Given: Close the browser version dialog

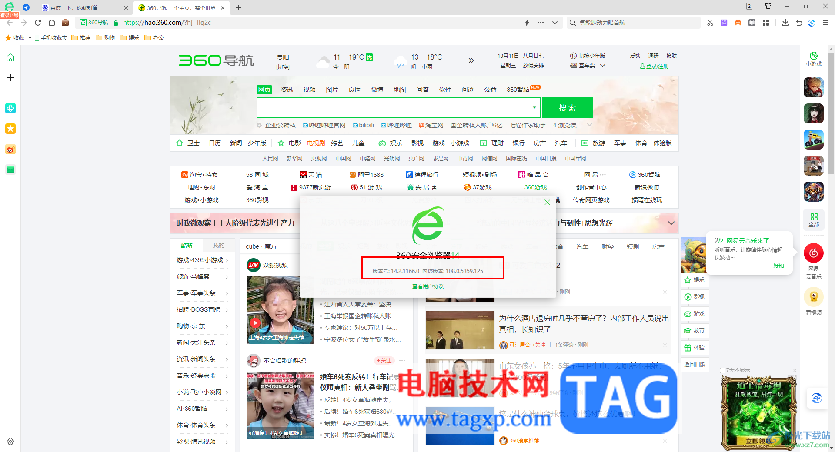Looking at the screenshot, I should pyautogui.click(x=548, y=202).
